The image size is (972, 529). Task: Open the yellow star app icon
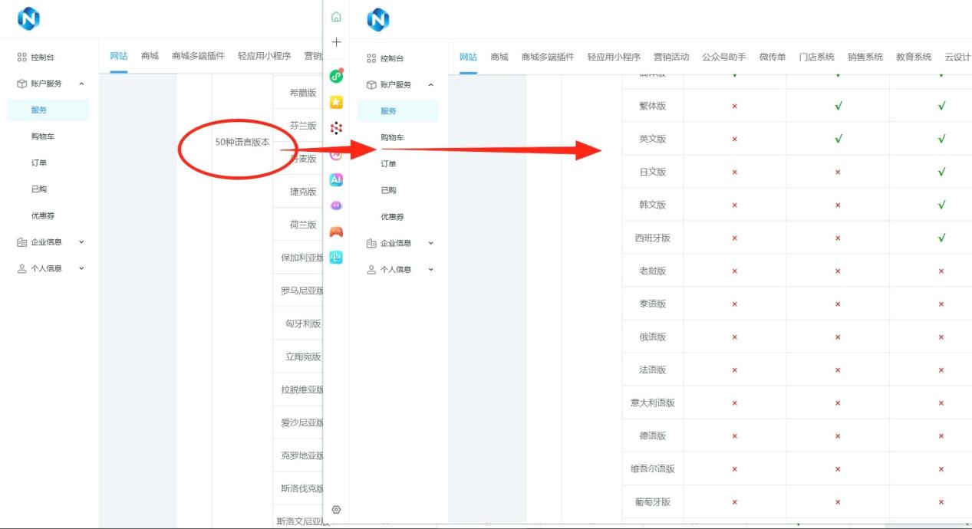pos(336,102)
